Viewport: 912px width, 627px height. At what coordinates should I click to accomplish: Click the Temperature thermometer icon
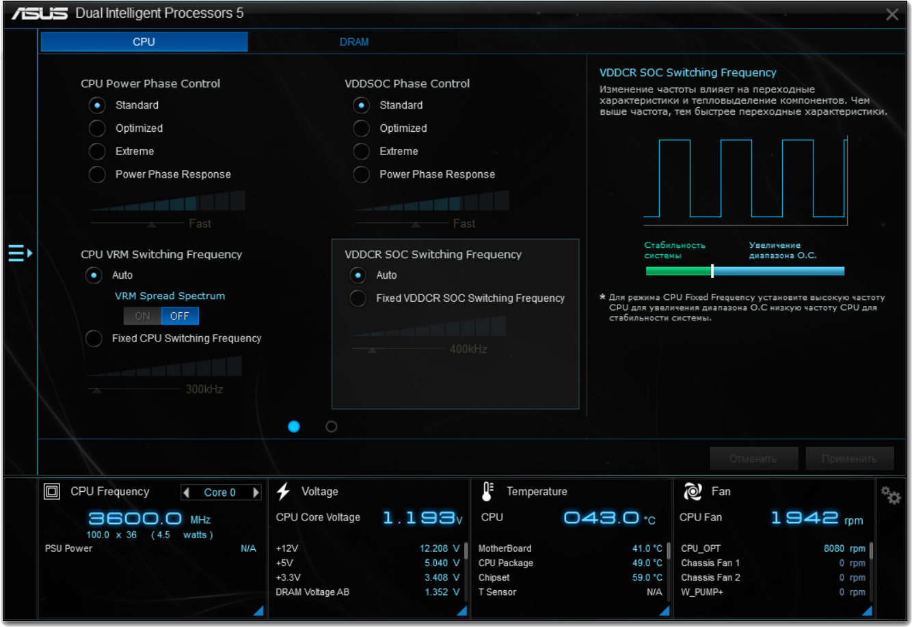click(x=487, y=492)
